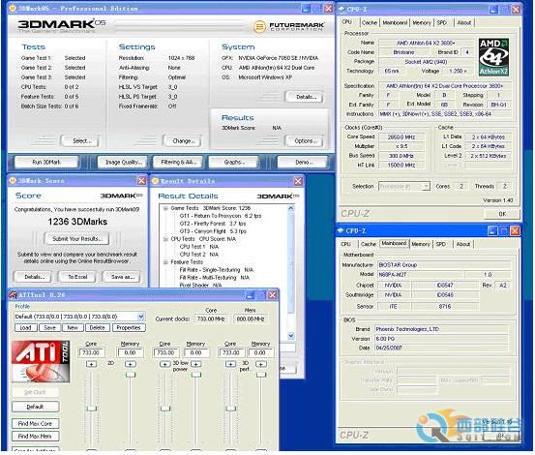The height and width of the screenshot is (455, 535).
Task: Click Select under Tests panel
Action: point(80,140)
